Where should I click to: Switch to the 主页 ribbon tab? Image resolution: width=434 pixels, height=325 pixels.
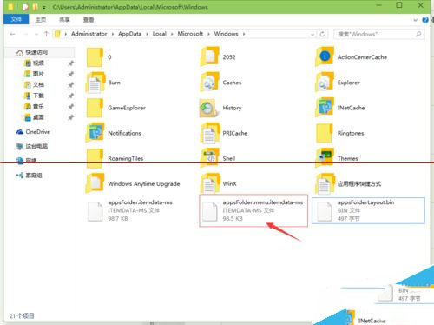click(41, 20)
